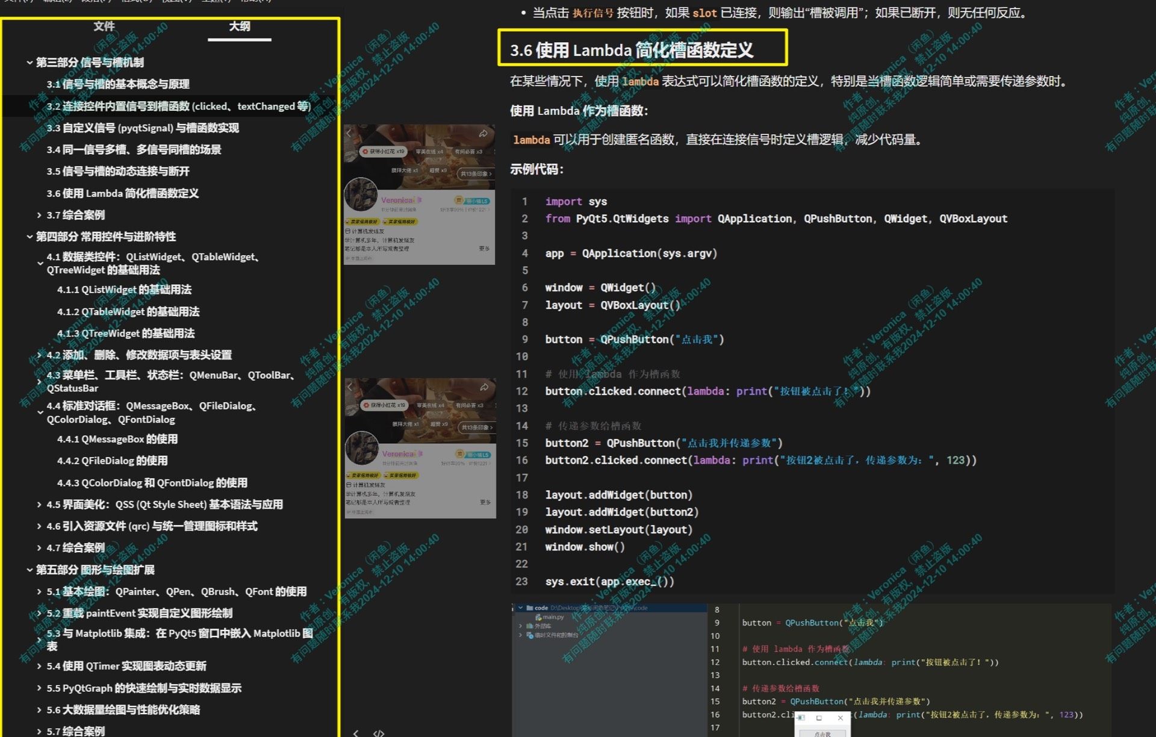Open 3.3 自定义信号 (pyqtSignal) outline entry
Viewport: 1156px width, 737px height.
pos(143,128)
